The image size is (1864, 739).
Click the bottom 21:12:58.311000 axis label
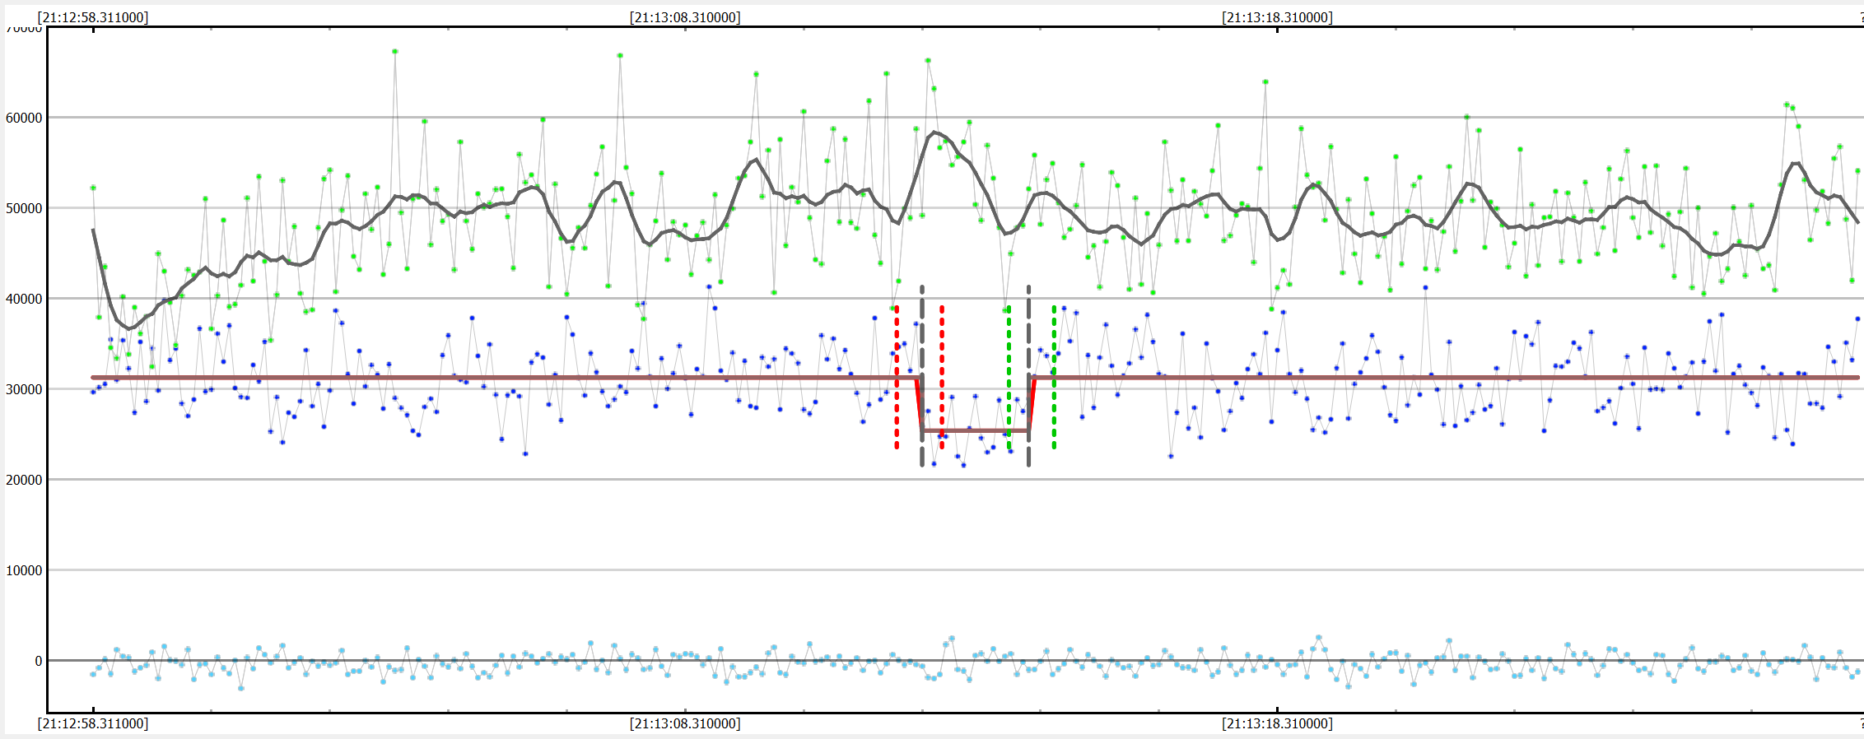point(93,723)
